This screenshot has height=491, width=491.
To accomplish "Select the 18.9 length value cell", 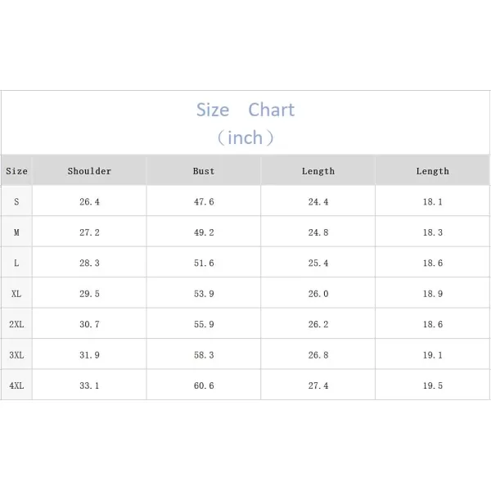I will 433,294.
